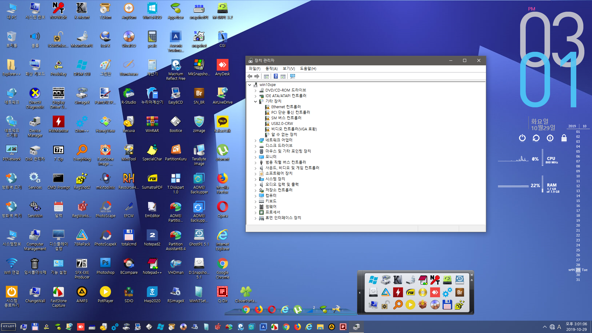The height and width of the screenshot is (333, 592).
Task: Open the NTPWEdit desktop icon
Action: click(58, 11)
